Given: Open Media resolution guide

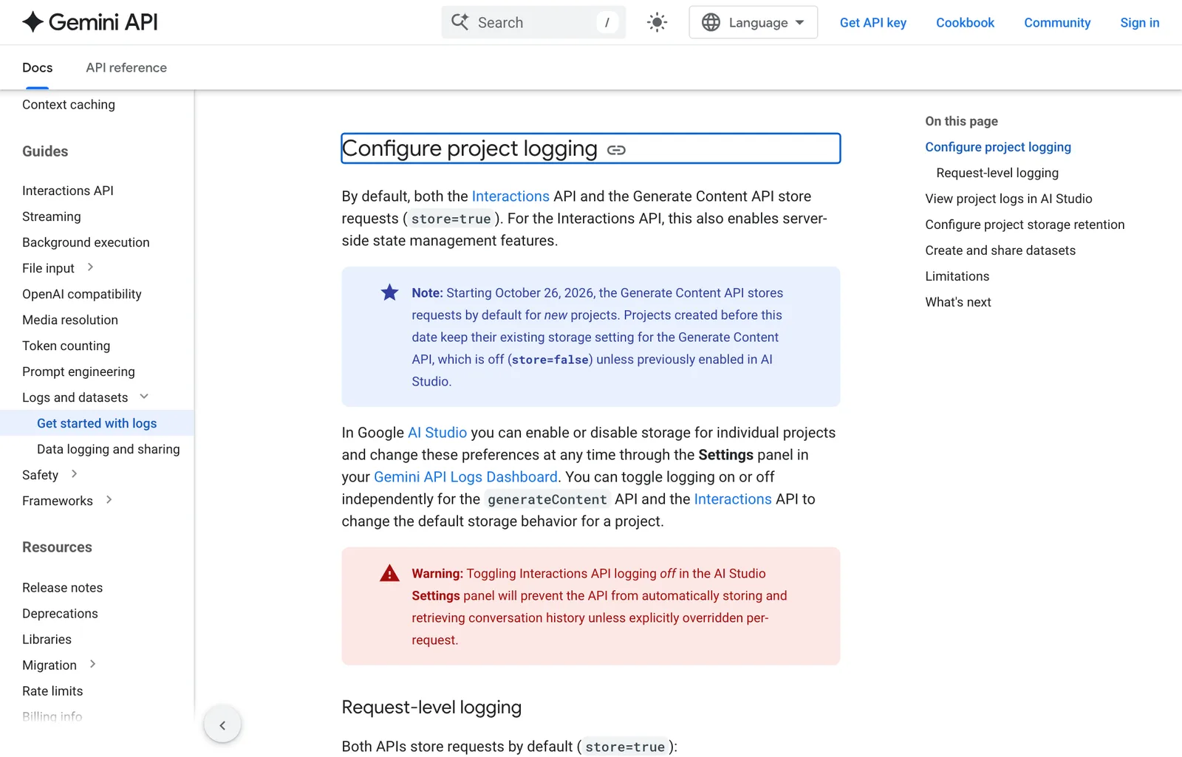Looking at the screenshot, I should click(70, 320).
